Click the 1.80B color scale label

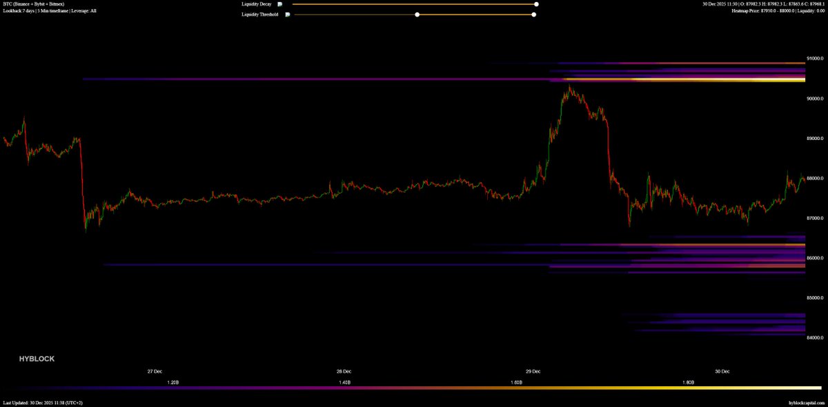tap(688, 382)
